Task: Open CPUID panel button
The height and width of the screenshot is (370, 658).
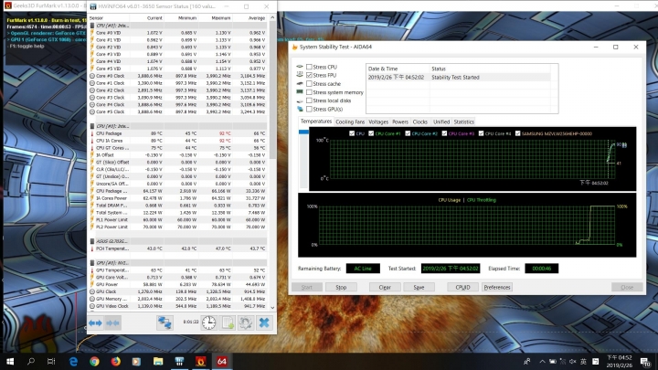Action: (462, 287)
